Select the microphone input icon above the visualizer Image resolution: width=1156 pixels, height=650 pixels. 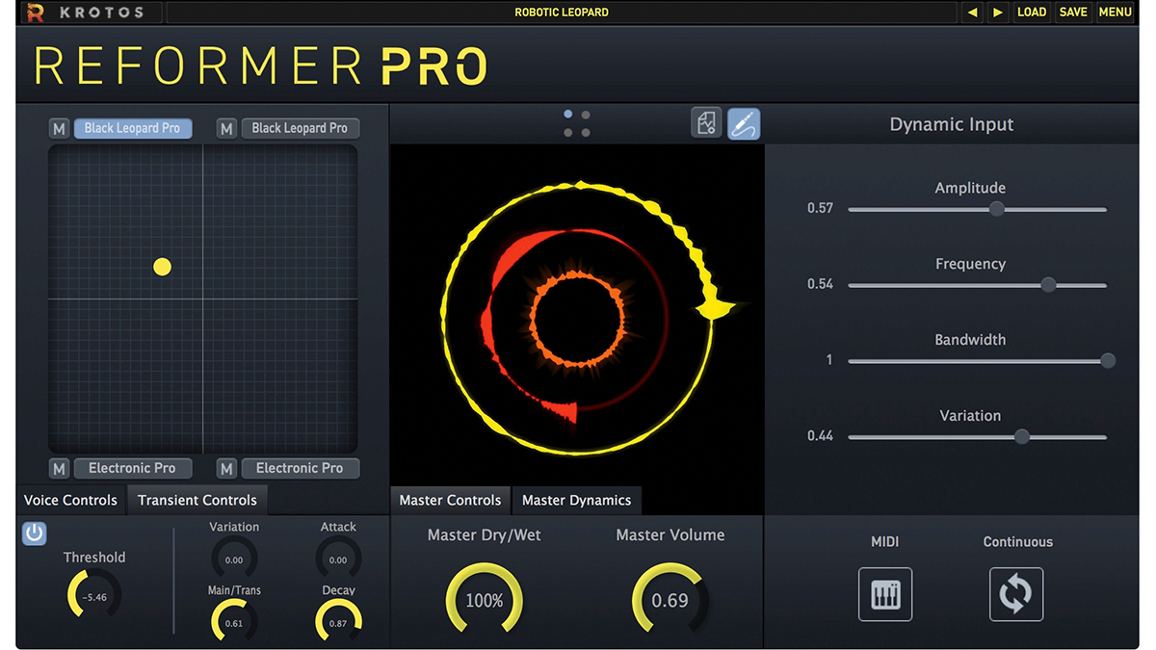(x=743, y=123)
